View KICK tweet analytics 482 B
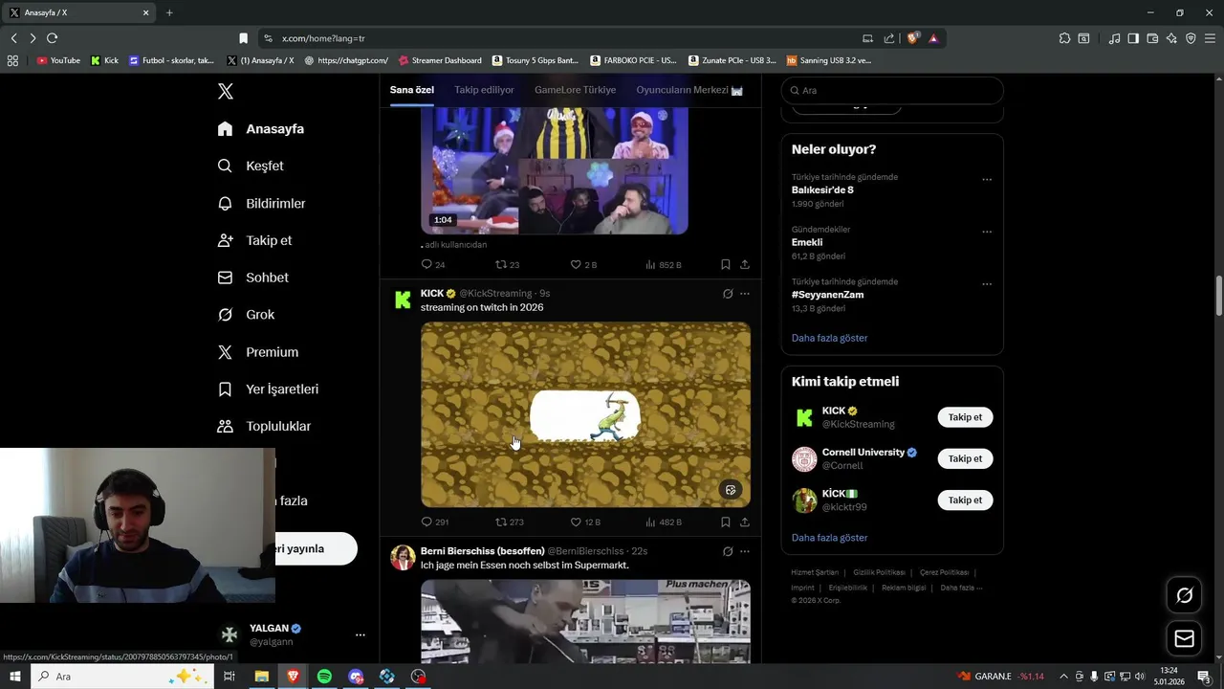1224x689 pixels. click(x=663, y=522)
